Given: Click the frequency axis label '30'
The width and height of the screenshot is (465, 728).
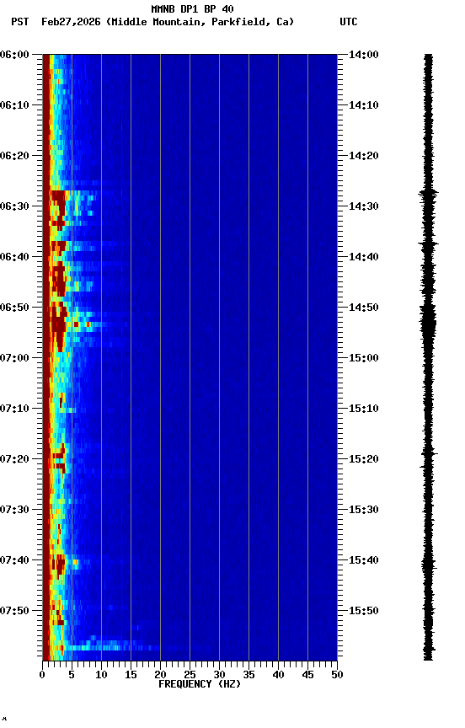Looking at the screenshot, I should coord(219,675).
